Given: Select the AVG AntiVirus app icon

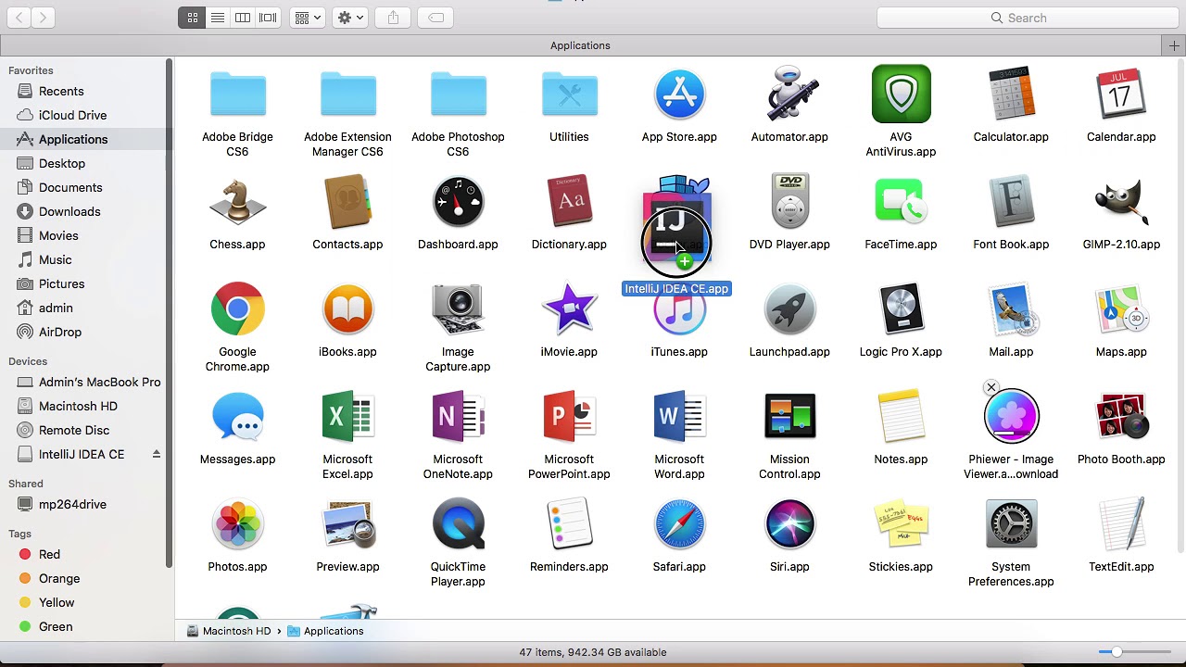Looking at the screenshot, I should pyautogui.click(x=901, y=94).
